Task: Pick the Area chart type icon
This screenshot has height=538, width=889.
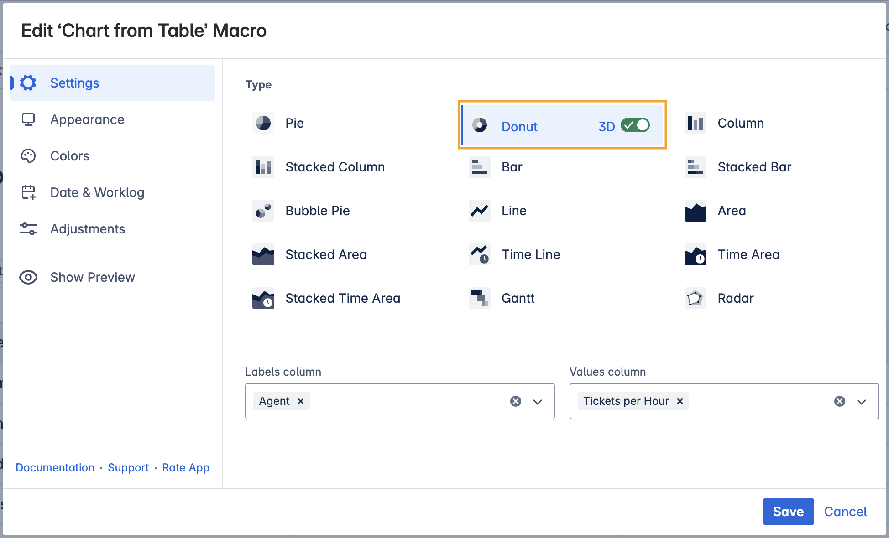Action: (x=695, y=211)
